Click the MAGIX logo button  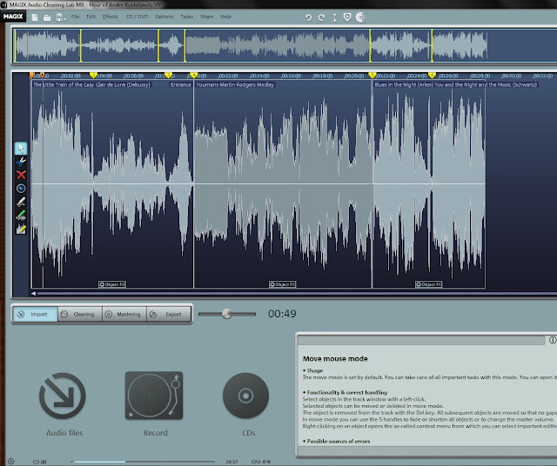13,17
